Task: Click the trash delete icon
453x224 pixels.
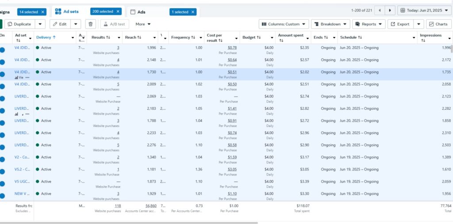Action: pos(90,24)
